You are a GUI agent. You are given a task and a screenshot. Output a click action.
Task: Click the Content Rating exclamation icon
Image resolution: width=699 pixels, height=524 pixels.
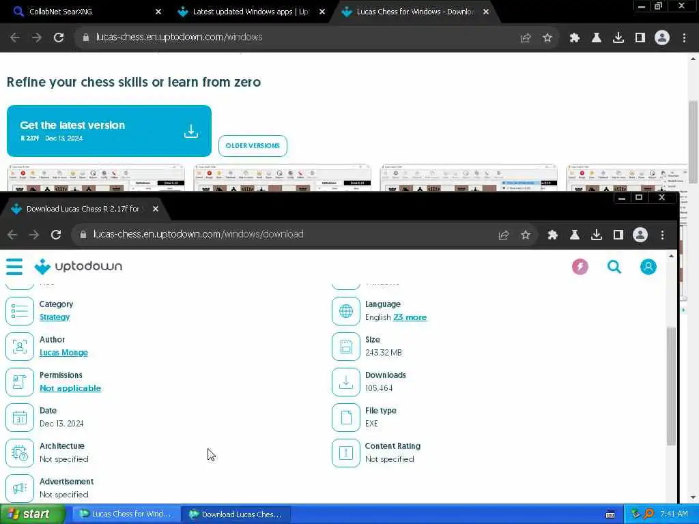point(346,453)
